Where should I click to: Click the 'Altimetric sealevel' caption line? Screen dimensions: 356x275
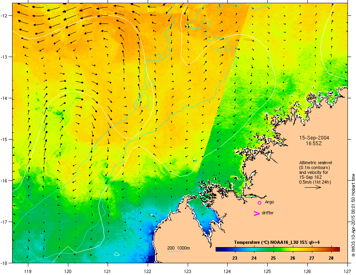coord(316,163)
